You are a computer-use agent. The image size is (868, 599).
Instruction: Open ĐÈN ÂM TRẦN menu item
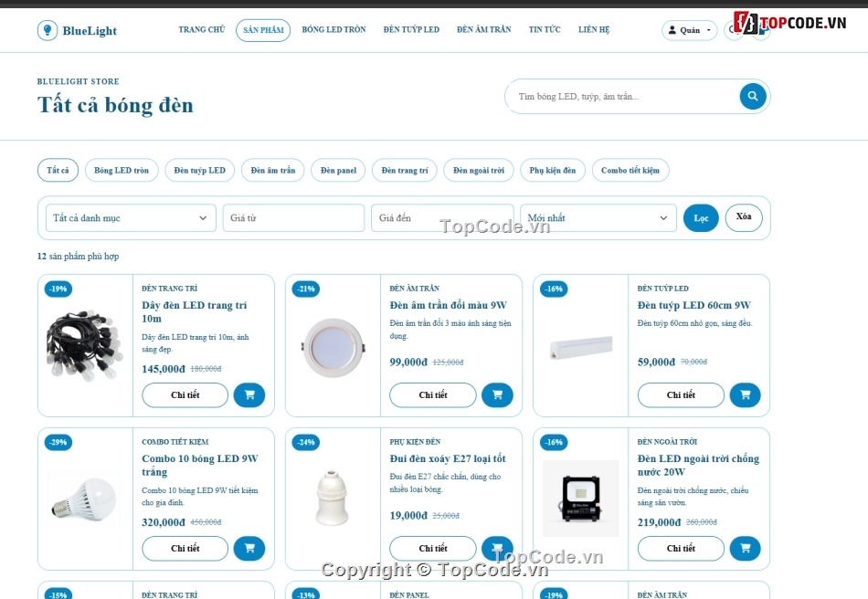pos(484,30)
